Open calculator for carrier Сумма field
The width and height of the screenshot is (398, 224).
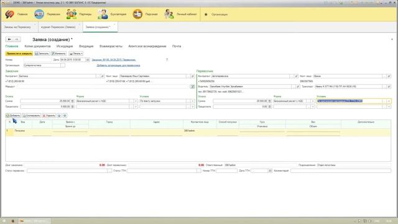pos(270,101)
